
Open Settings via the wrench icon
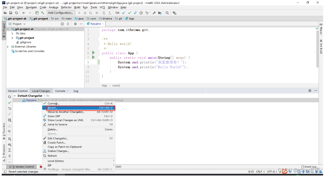[x=154, y=13]
